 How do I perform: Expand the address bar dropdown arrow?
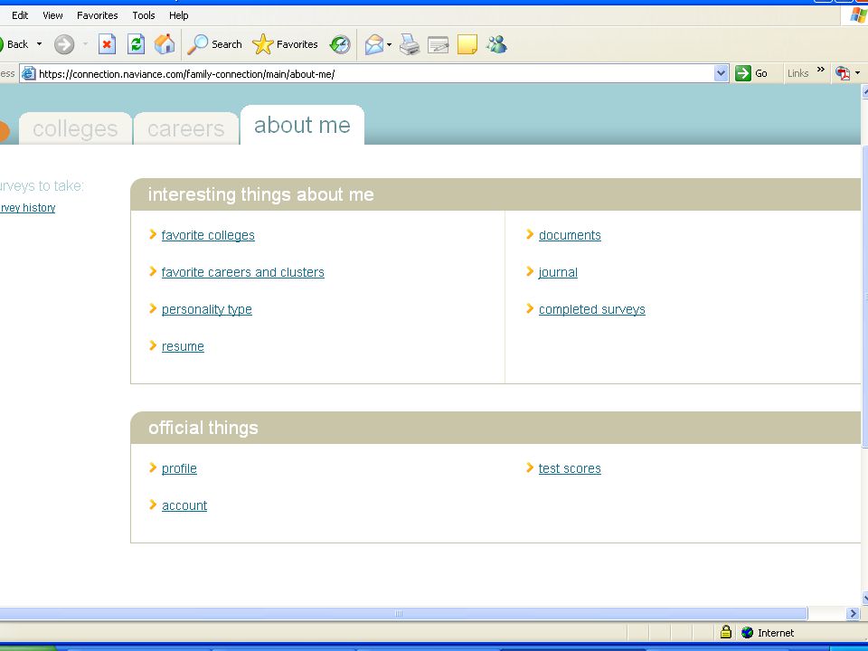coord(721,73)
